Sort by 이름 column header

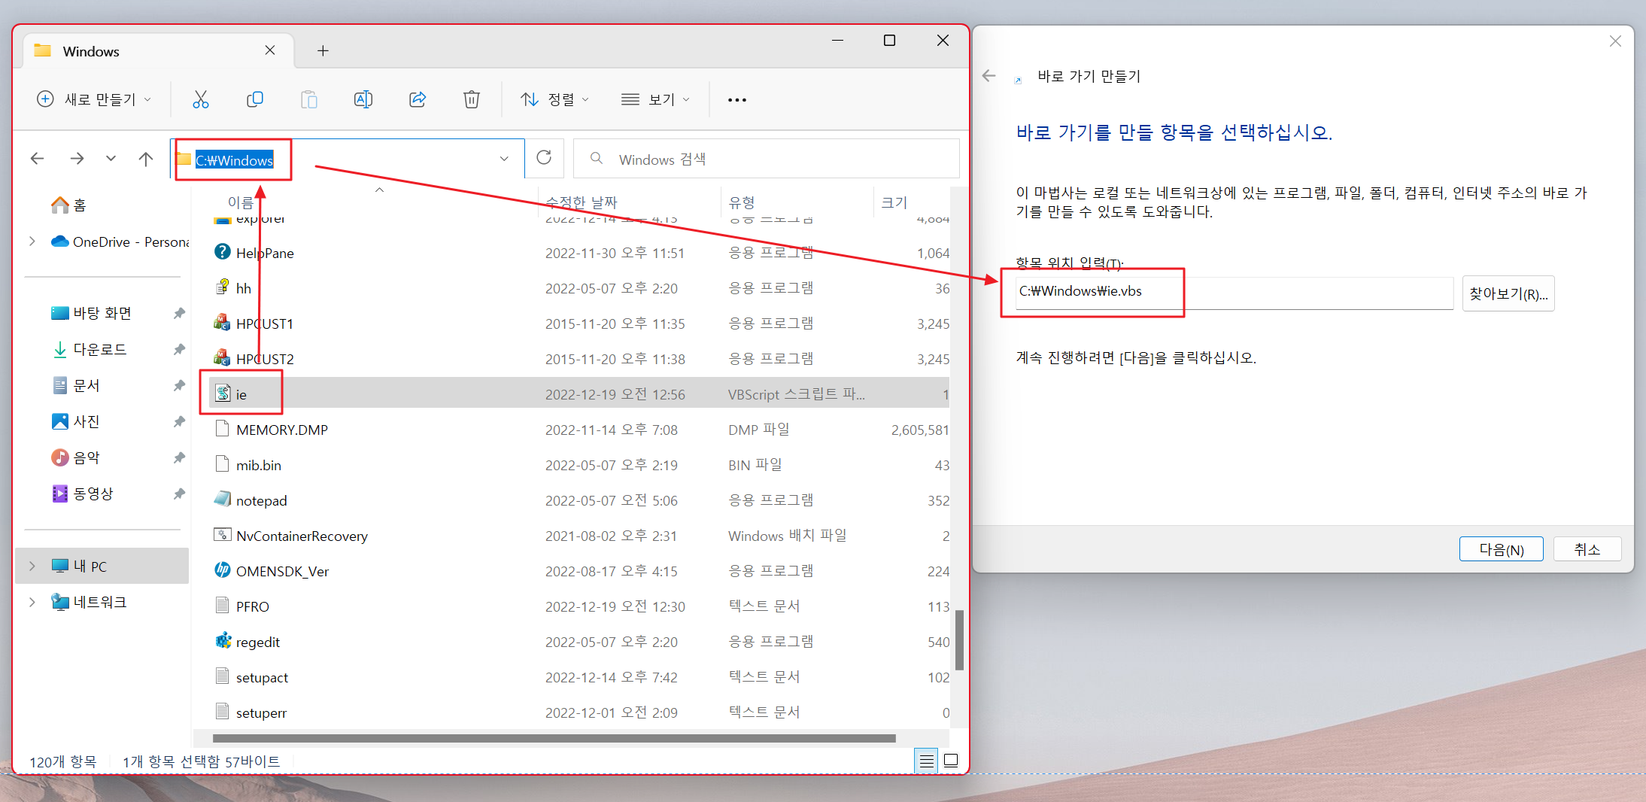tap(241, 202)
